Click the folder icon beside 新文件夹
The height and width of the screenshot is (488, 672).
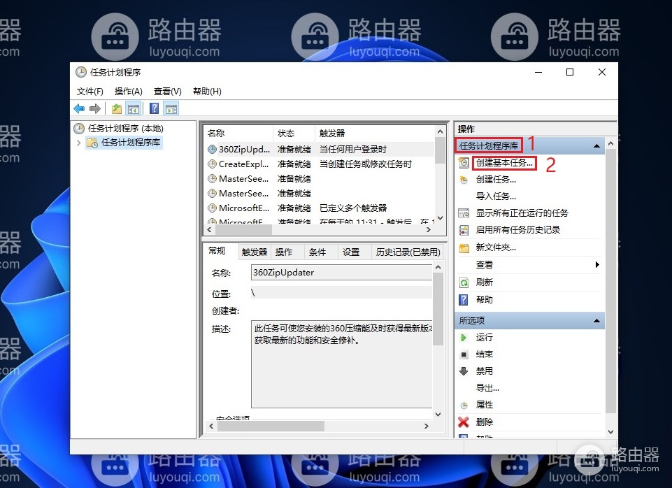click(x=464, y=247)
